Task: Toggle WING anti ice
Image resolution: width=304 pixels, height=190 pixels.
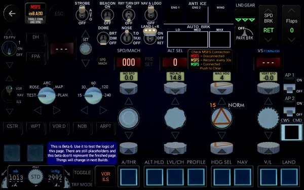Action: pos(220,16)
